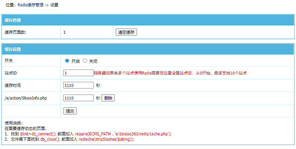Submit settings with the 提交 button
296x149 pixels.
pos(70,111)
